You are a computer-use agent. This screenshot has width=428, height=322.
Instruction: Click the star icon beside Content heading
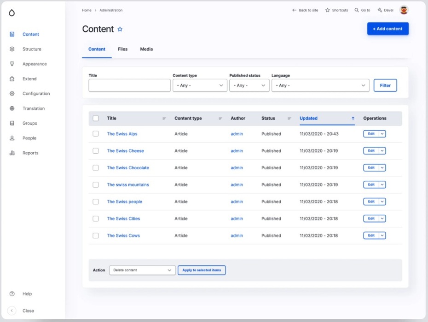tap(120, 29)
